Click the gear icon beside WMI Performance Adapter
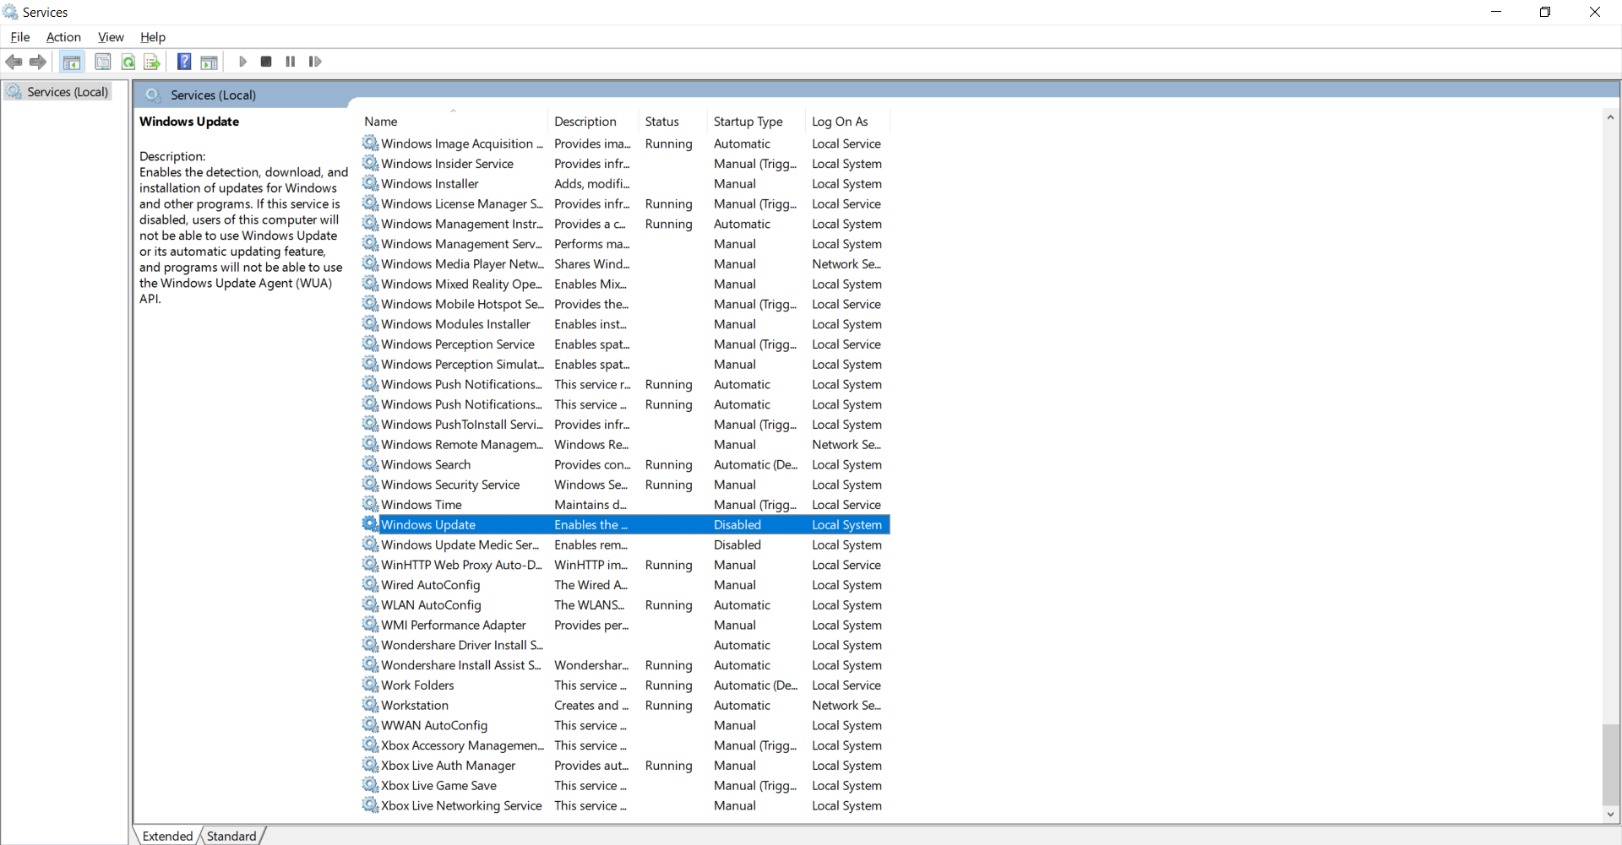1622x845 pixels. [370, 625]
